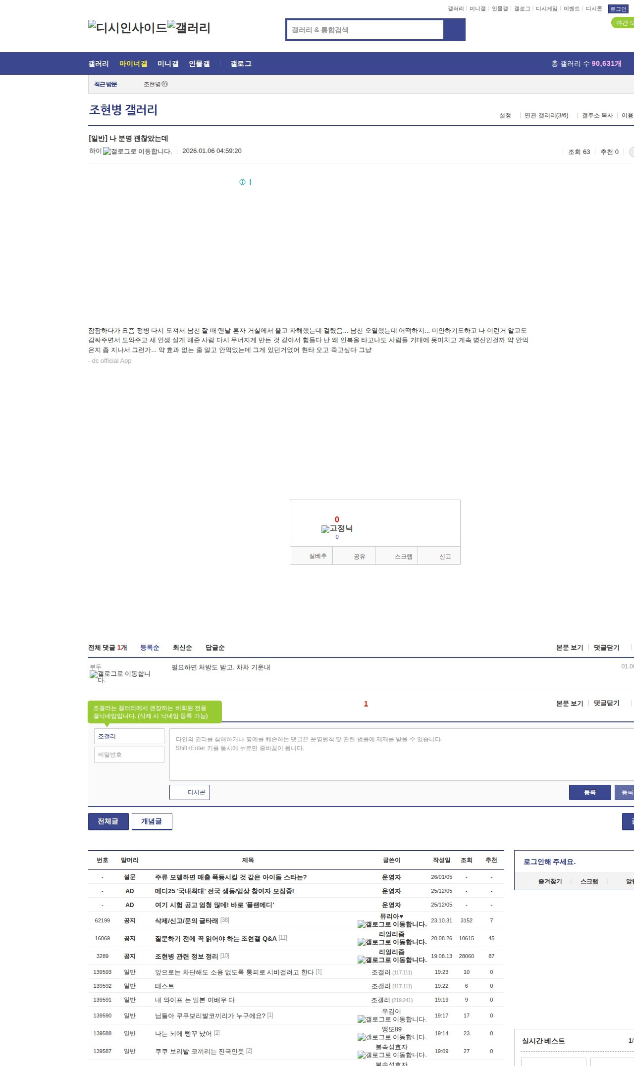Click the gallog icon next to author 하이
Viewport: 634px width, 1066px height.
coord(137,152)
